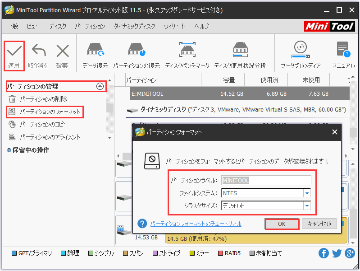Click the ストライプ legend swatch
Viewport: 360px width, 271px height.
coord(155,253)
